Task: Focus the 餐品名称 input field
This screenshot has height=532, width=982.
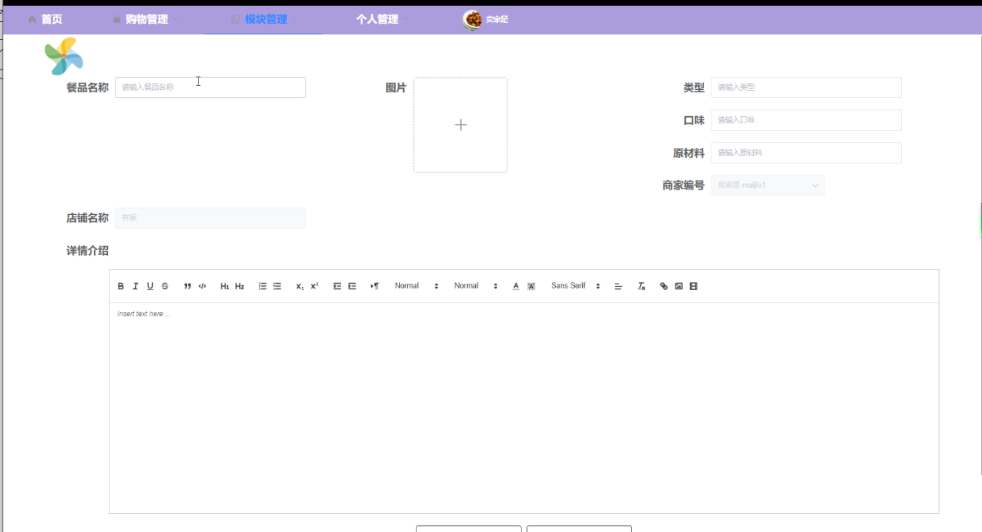Action: 210,87
